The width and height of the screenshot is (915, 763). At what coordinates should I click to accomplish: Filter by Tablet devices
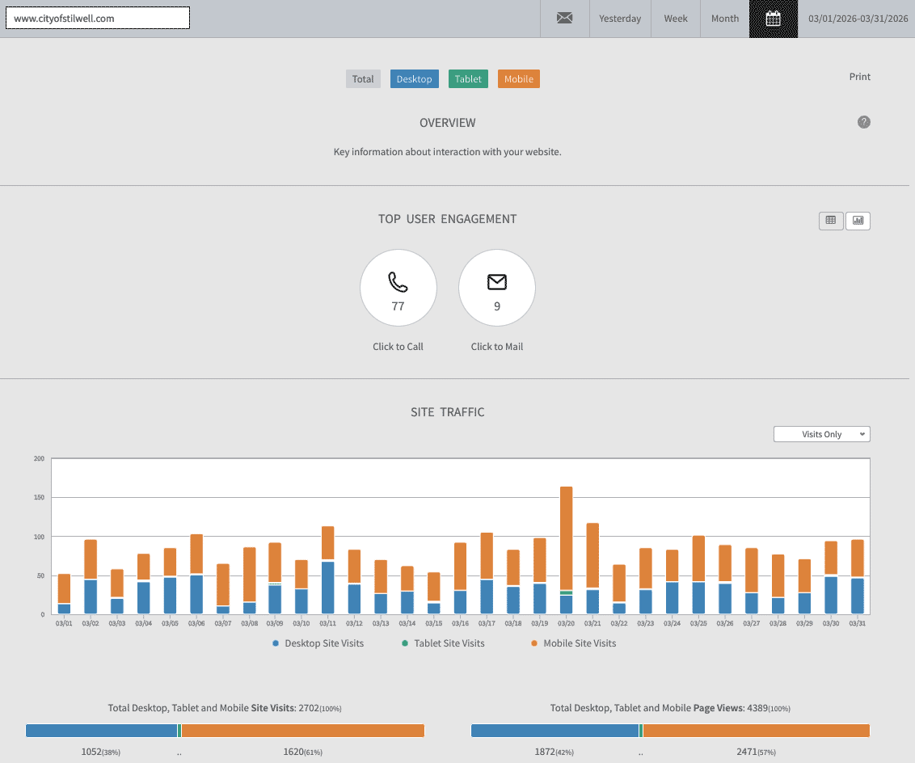[x=468, y=79]
